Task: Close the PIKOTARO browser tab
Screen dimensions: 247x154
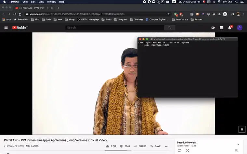Action: click(52, 8)
